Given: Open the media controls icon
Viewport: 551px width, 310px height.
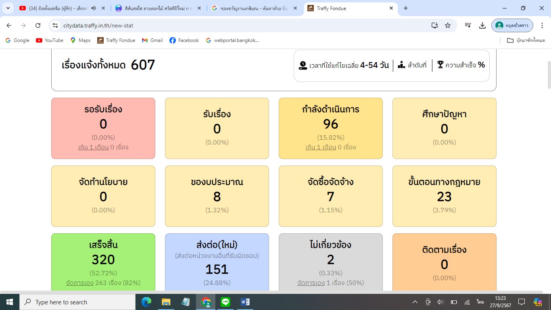Looking at the screenshot, I should (x=468, y=25).
